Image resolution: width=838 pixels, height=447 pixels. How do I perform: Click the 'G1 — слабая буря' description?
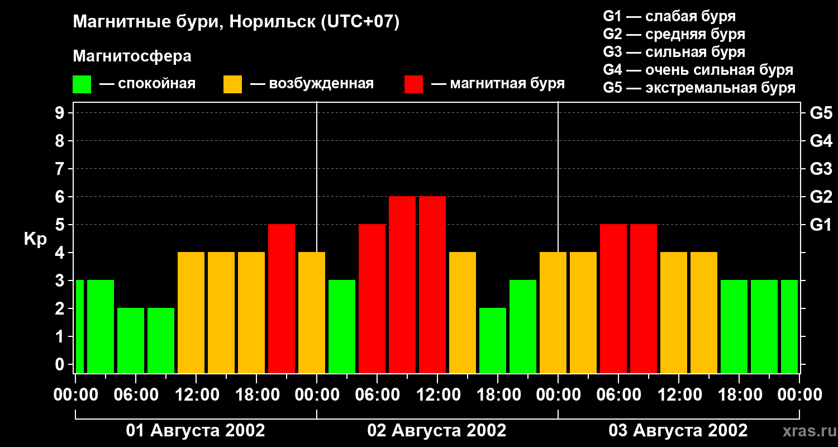pos(669,16)
